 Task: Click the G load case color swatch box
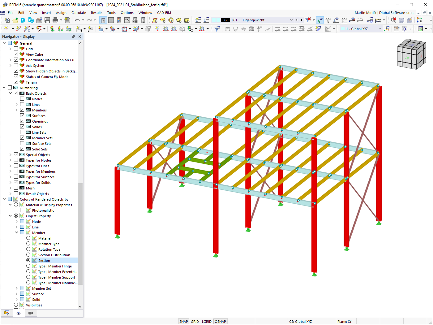pyautogui.click(x=225, y=20)
